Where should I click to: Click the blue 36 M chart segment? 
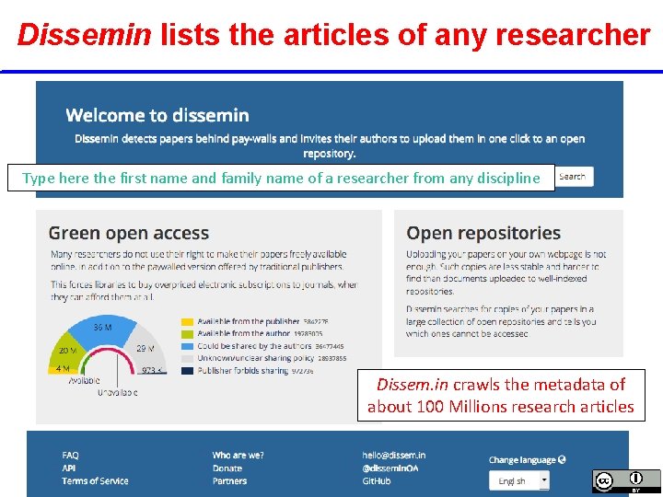coord(103,329)
